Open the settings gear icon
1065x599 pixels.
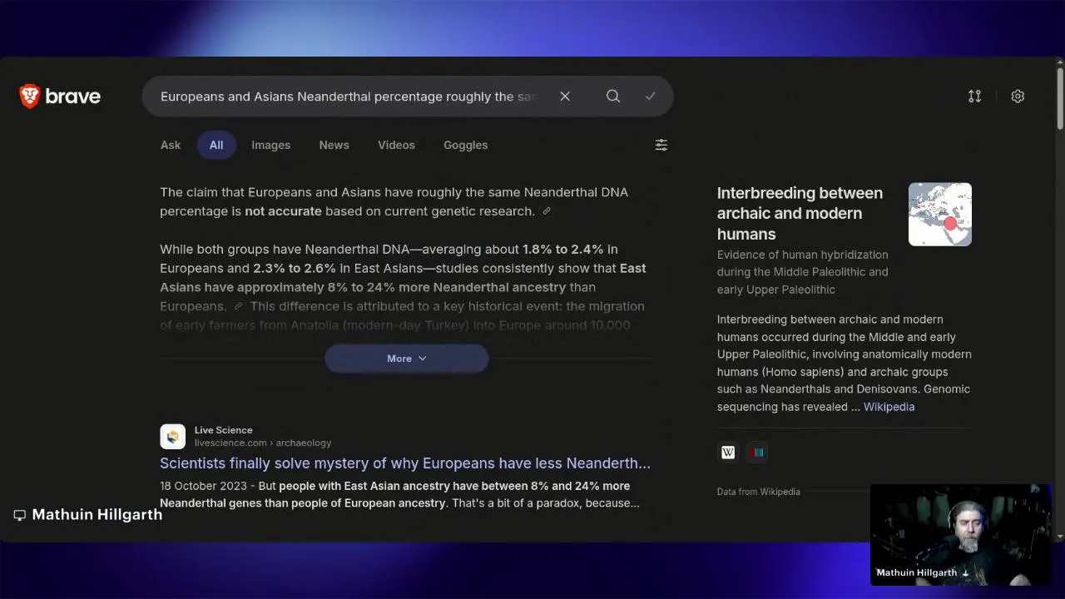[x=1018, y=97]
